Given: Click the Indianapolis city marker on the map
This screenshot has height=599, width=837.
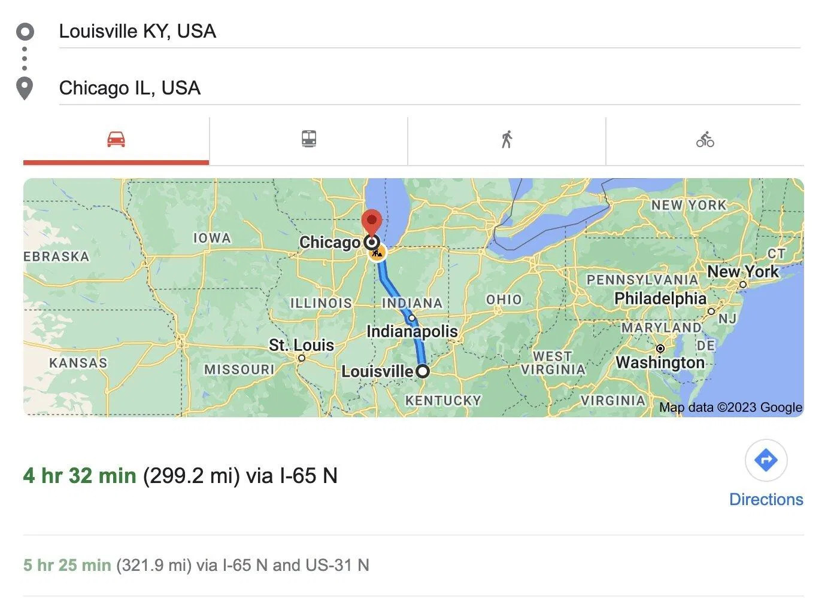Looking at the screenshot, I should (x=412, y=318).
